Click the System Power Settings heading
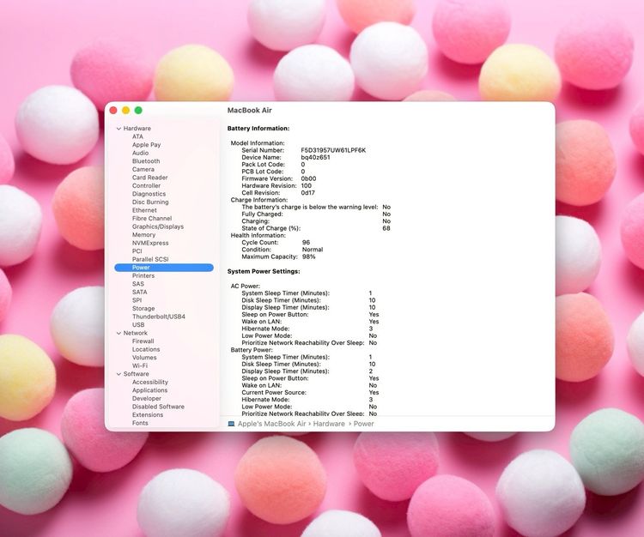The width and height of the screenshot is (644, 537). click(x=264, y=272)
